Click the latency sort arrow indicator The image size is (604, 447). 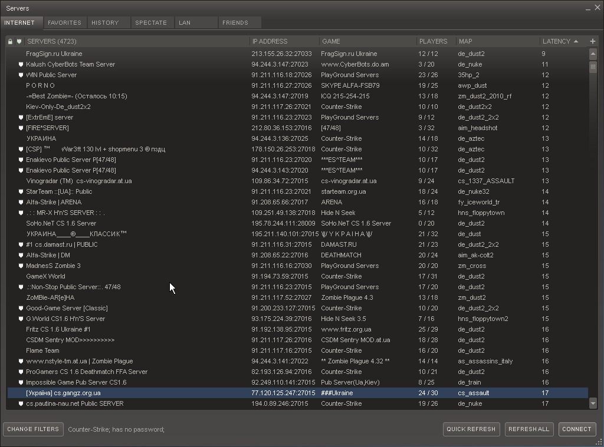click(x=576, y=41)
